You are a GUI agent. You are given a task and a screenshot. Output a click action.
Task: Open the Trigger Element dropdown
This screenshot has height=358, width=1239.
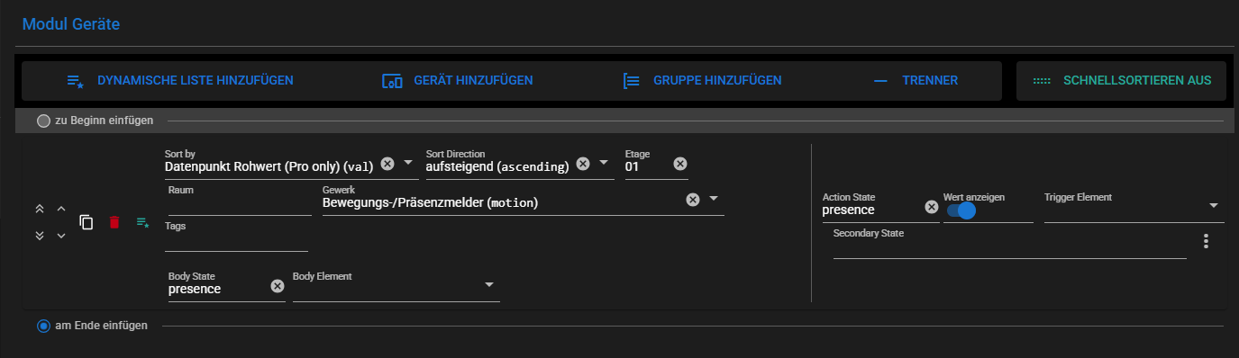1214,207
